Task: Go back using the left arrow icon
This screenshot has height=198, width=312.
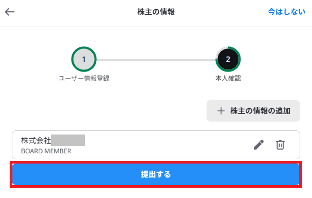Action: (x=10, y=12)
